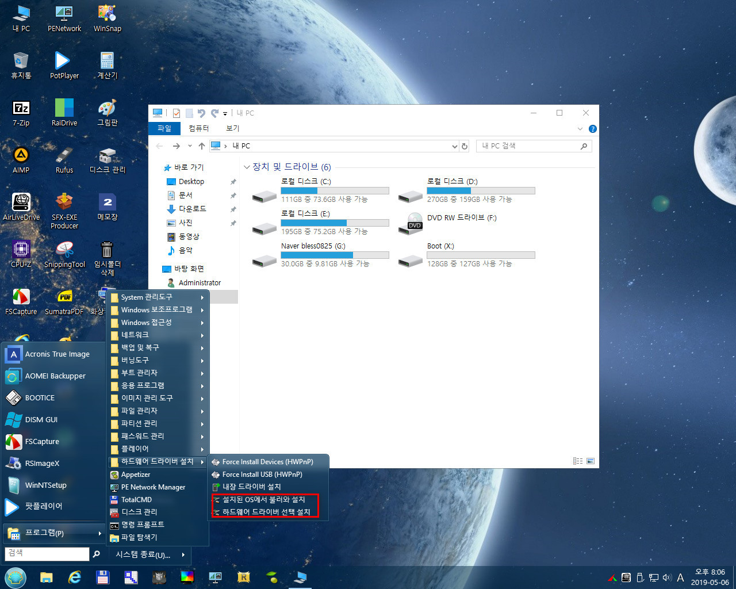Open the 휴지통 recycle bin icon
Viewport: 736px width, 589px height.
(21, 66)
